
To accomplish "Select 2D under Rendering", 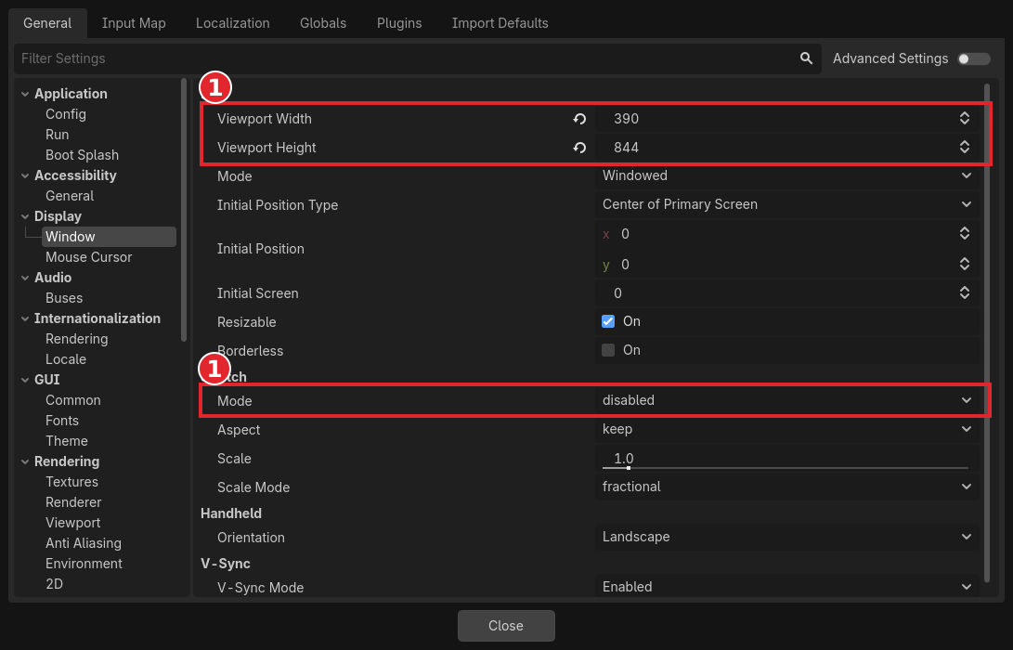I will (54, 584).
